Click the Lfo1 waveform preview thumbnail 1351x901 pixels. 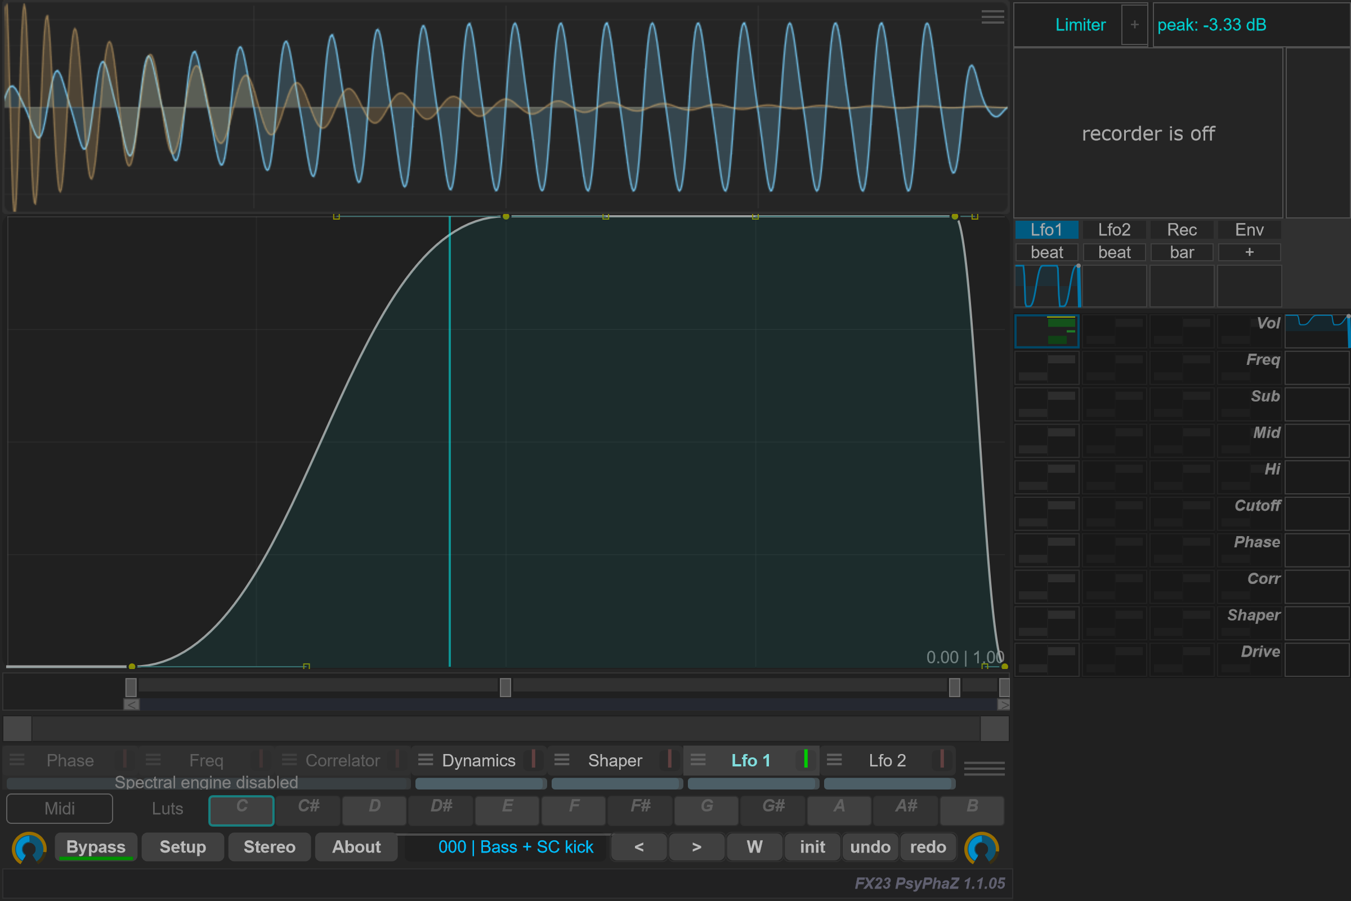pos(1047,286)
